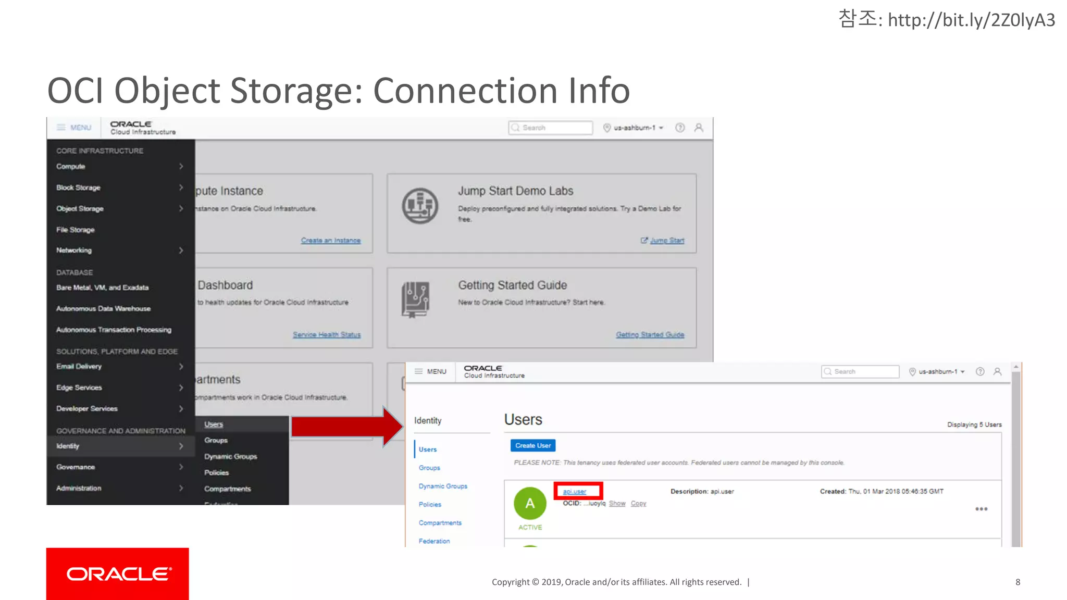Open help icon in Users console header
This screenshot has height=600, width=1067.
coord(980,371)
